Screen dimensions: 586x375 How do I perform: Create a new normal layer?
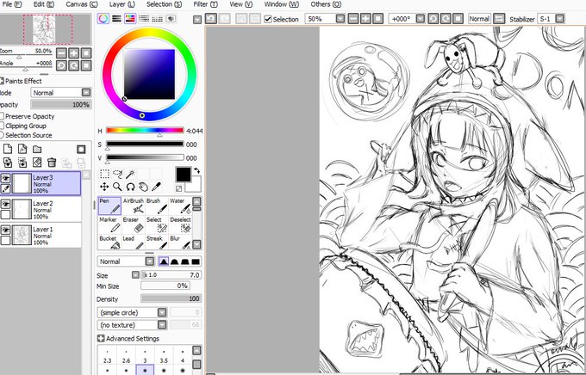[8, 150]
